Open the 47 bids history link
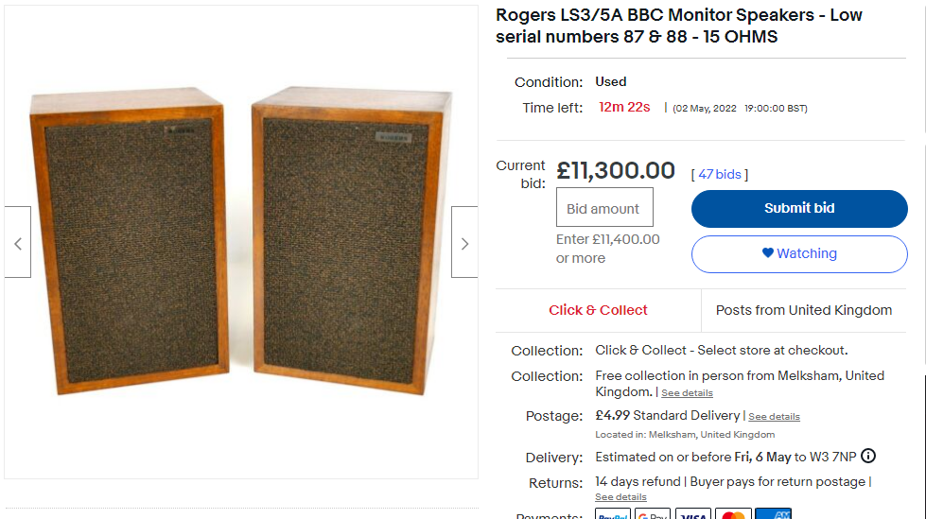 [x=719, y=174]
